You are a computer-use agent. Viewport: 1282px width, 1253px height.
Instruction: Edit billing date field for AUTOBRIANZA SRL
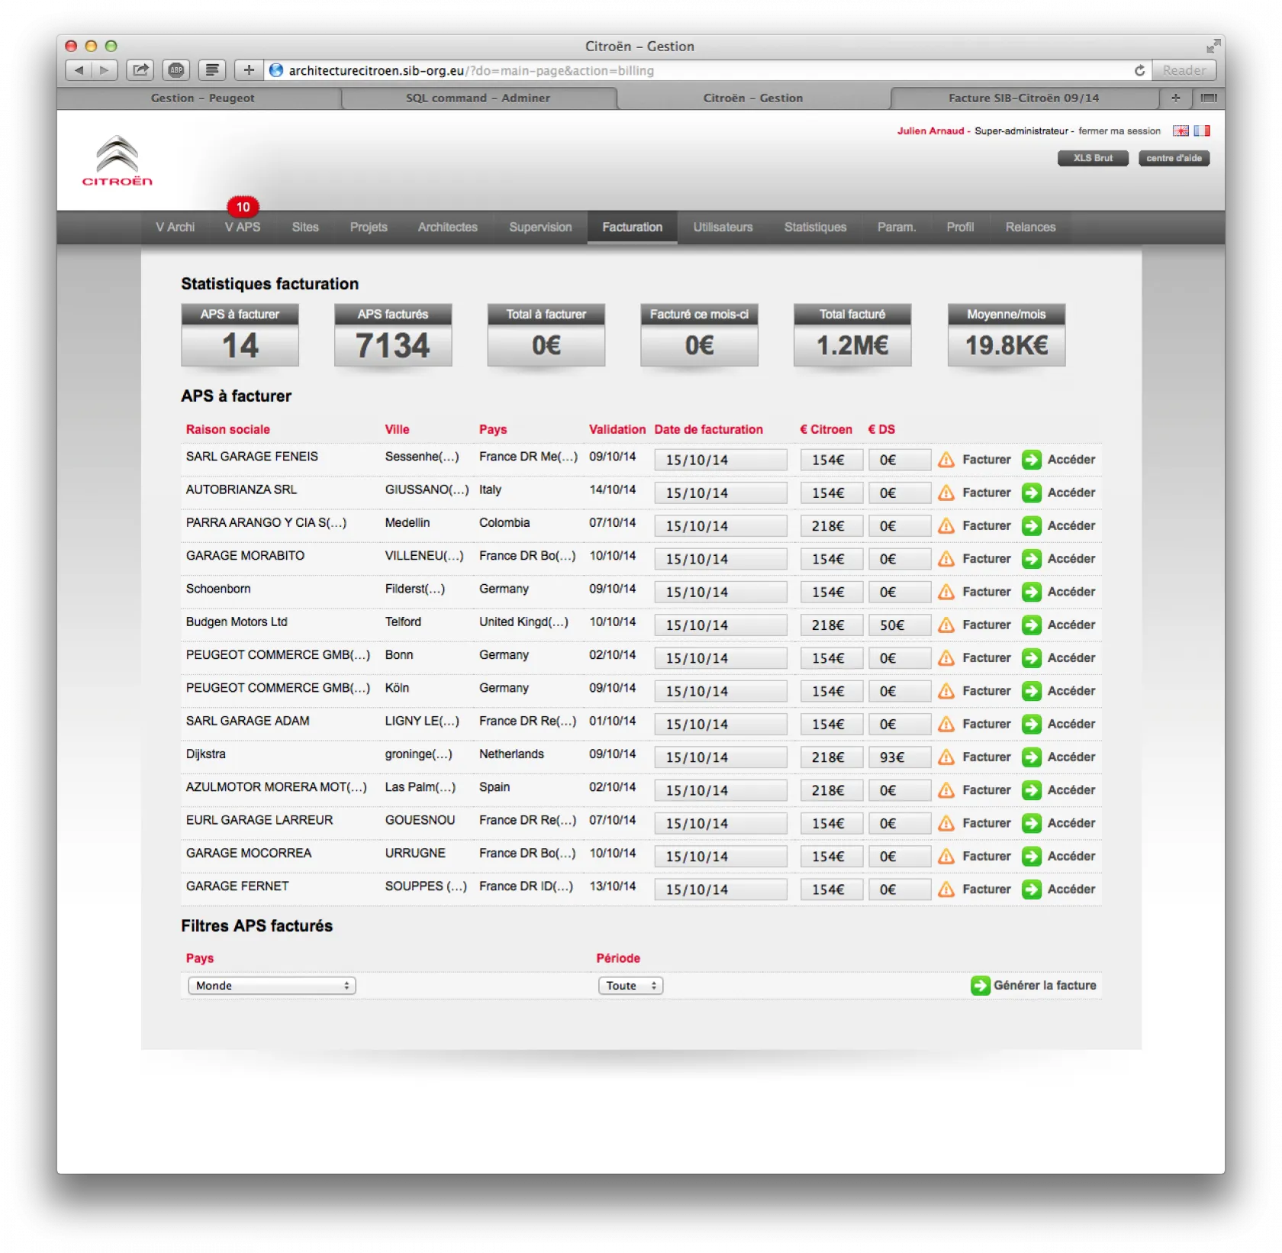coord(720,493)
